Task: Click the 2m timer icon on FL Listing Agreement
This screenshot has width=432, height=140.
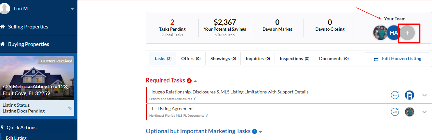Action: point(395,112)
